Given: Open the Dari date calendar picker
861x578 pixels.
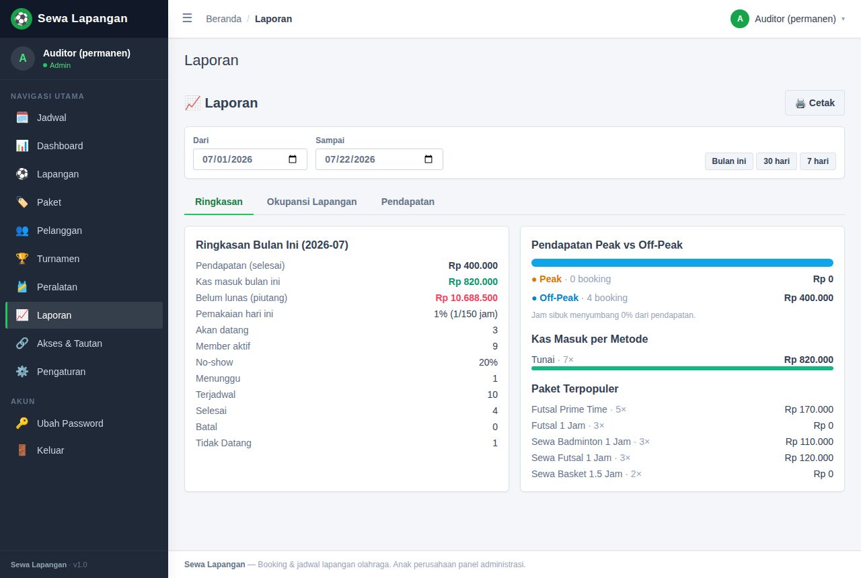Looking at the screenshot, I should 293,159.
